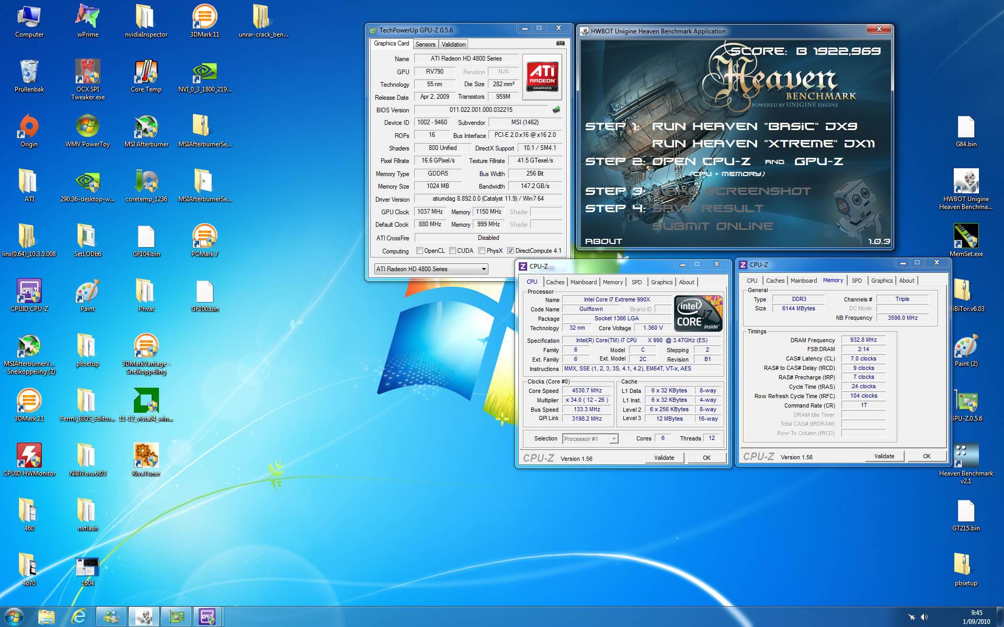The height and width of the screenshot is (627, 1004).
Task: Open Mainboard tab in left CPU-Z window
Action: point(584,282)
